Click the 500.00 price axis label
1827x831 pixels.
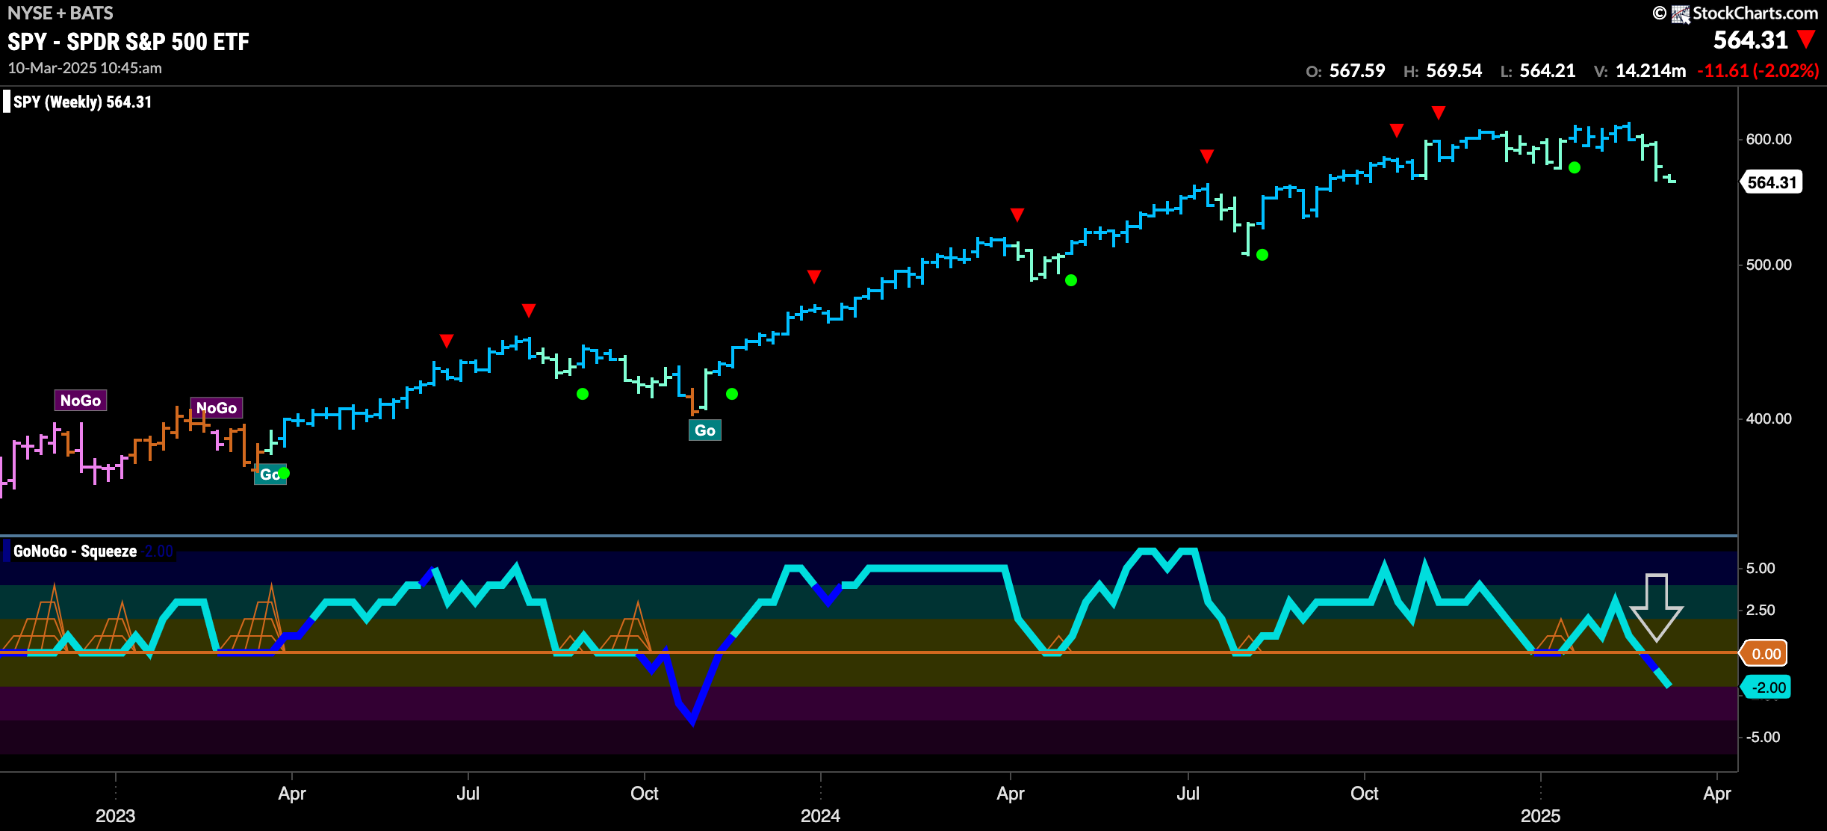1769,265
